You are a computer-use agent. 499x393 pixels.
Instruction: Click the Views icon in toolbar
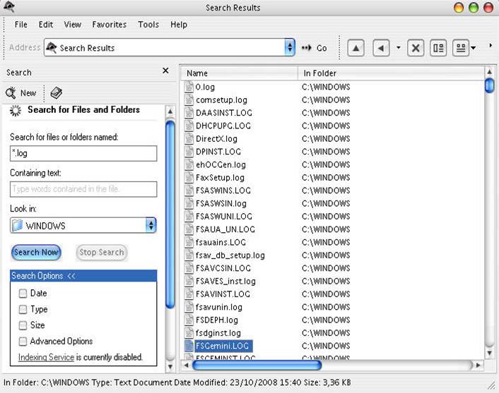(x=461, y=48)
